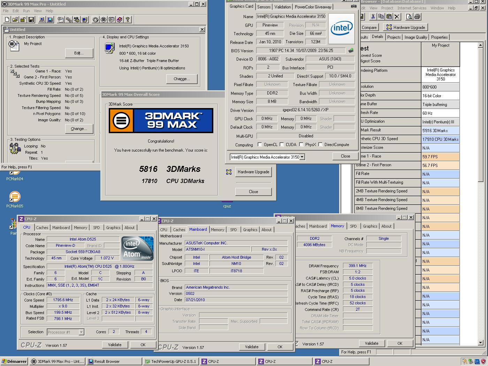
Task: Click the purple help book toolbar icon
Action: click(120, 20)
